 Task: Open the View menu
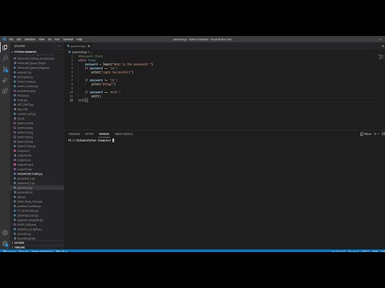coord(42,39)
